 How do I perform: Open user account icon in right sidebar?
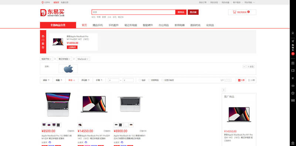[293, 33]
